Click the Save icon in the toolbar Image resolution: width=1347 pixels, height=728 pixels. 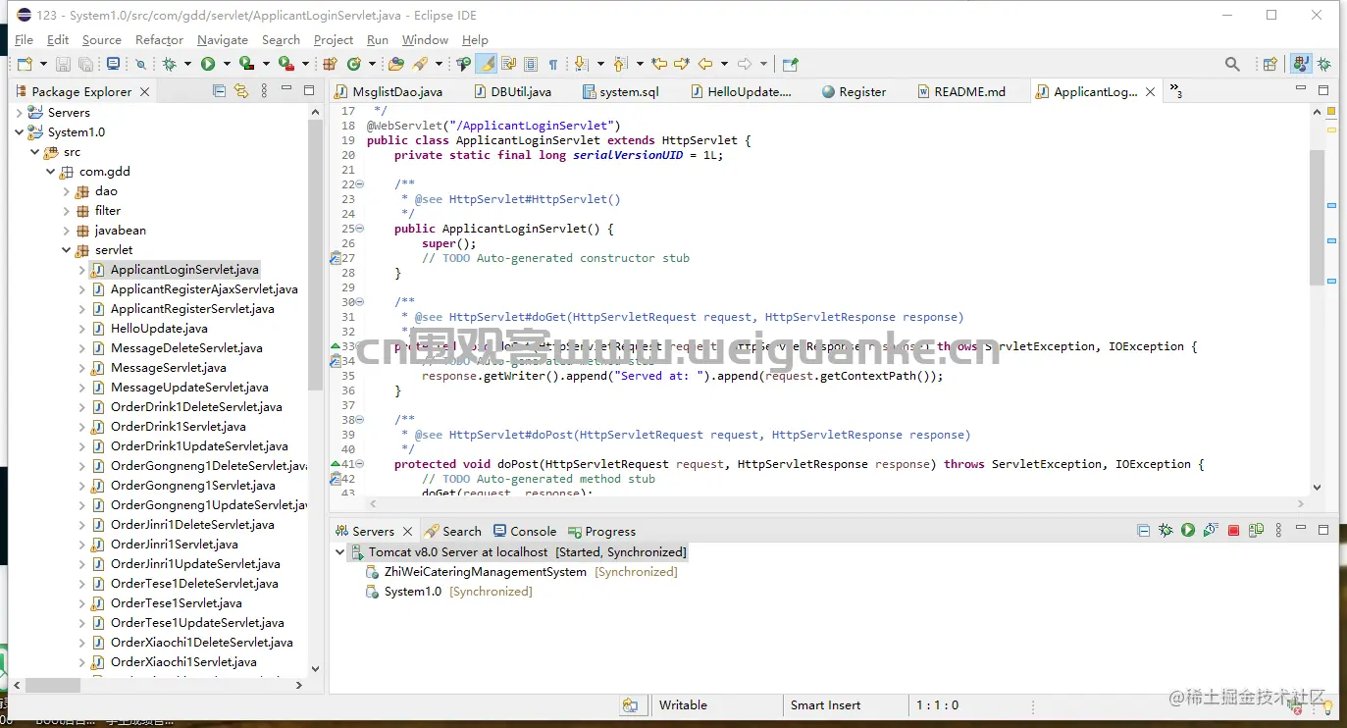pyautogui.click(x=63, y=64)
